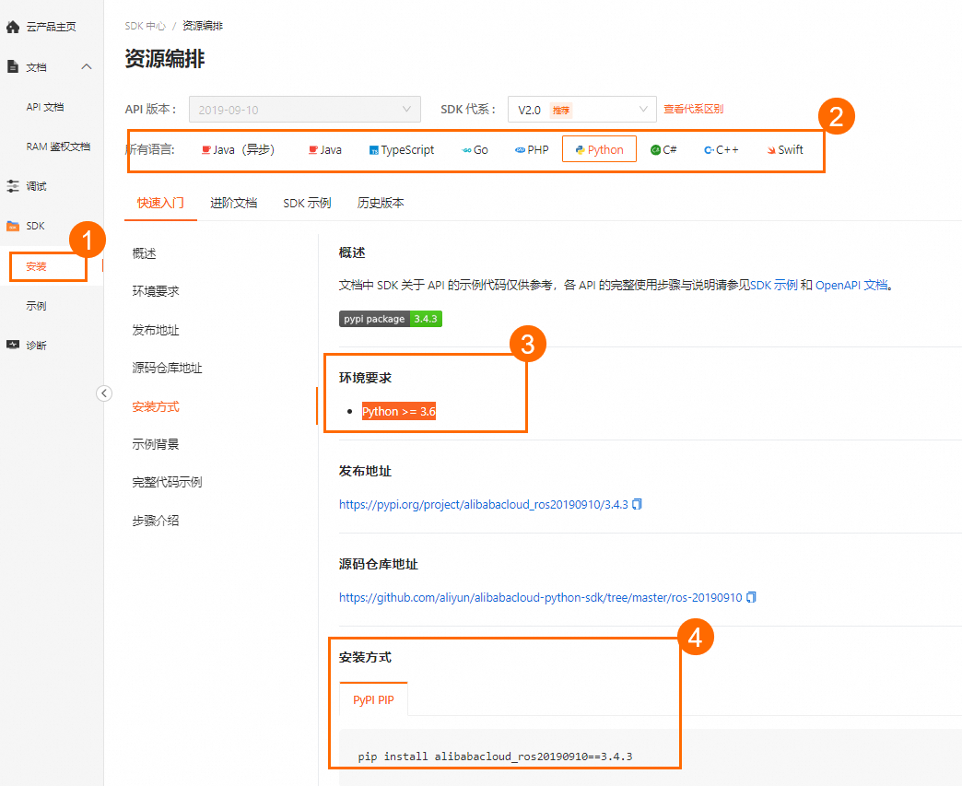
Task: Copy the GitHub source URL icon
Action: click(x=752, y=597)
